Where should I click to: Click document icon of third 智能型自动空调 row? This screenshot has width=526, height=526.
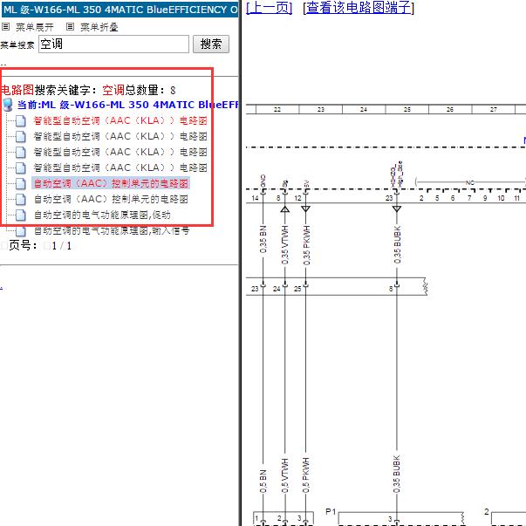click(x=20, y=153)
